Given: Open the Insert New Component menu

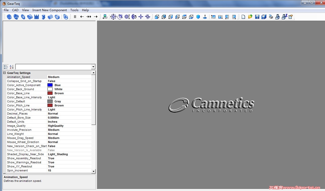Looking at the screenshot, I should coord(50,10).
